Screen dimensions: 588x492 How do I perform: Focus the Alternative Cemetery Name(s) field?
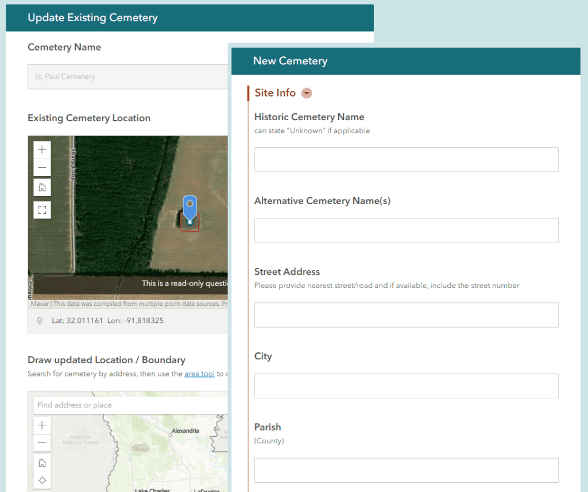point(406,230)
